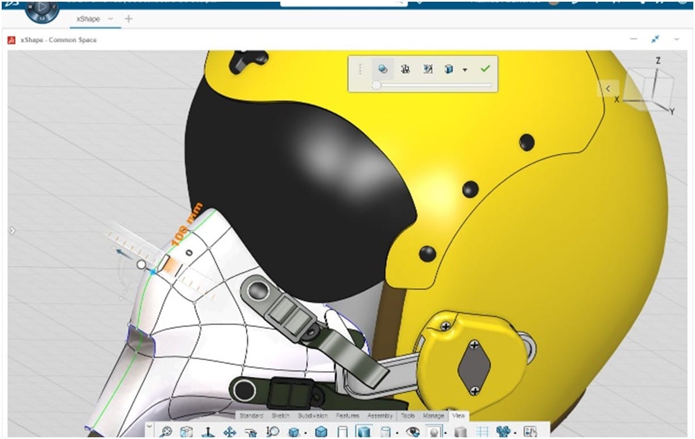Click the Fit All zoom magnifier icon
695x439 pixels.
[166, 432]
